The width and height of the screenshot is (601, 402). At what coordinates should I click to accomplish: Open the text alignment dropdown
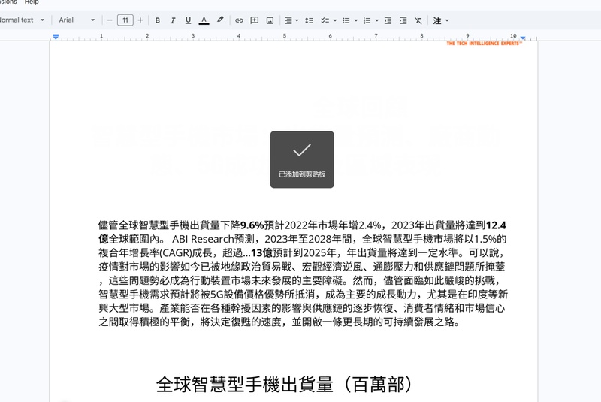(291, 20)
